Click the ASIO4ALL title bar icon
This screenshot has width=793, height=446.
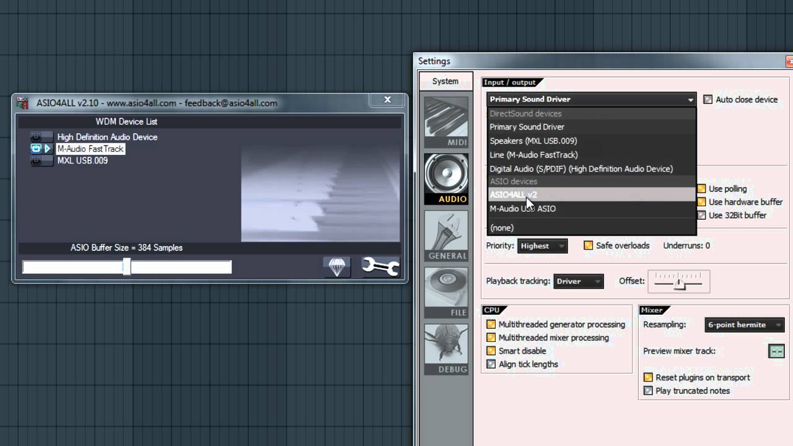pyautogui.click(x=23, y=103)
